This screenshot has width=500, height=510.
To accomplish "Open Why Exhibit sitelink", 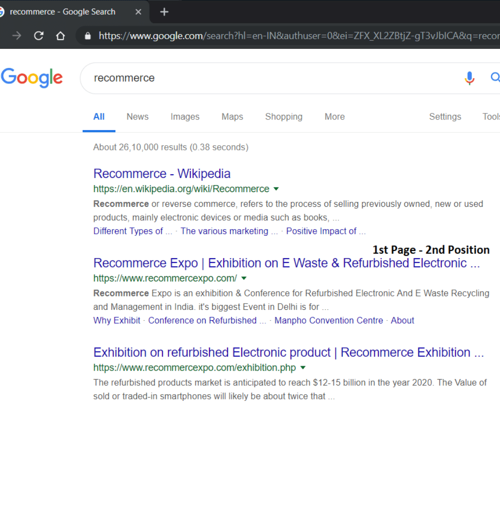I will (116, 321).
